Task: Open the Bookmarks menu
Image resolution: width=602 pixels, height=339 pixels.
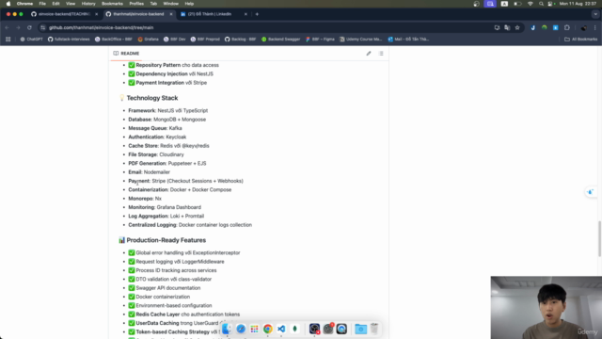Action: (x=112, y=4)
